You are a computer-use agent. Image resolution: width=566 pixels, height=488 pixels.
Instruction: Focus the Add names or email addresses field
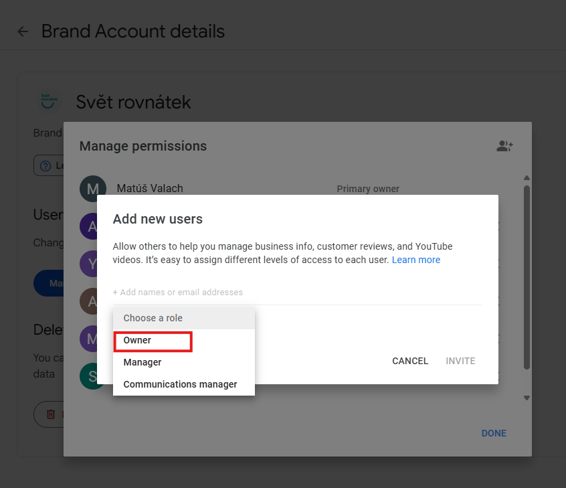(x=298, y=293)
